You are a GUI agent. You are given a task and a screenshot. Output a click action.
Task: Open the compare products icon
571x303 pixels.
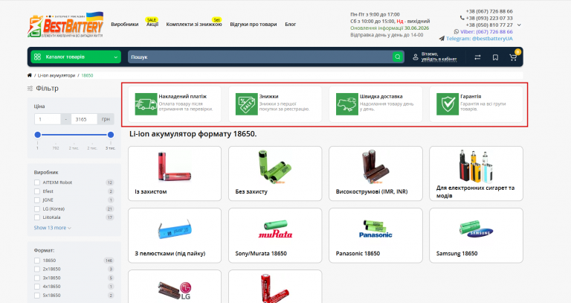pyautogui.click(x=477, y=57)
